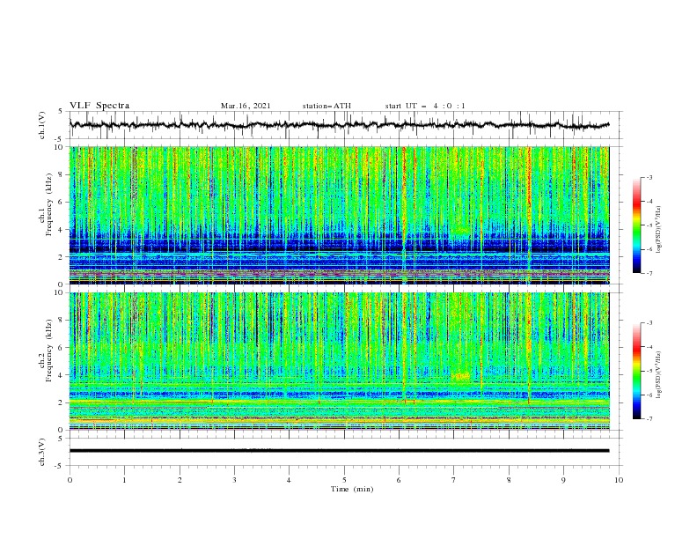
Task: Select the "Mar.16, 2021" date text
Action: pos(246,106)
